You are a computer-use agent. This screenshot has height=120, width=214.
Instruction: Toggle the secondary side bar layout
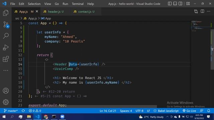180,4
